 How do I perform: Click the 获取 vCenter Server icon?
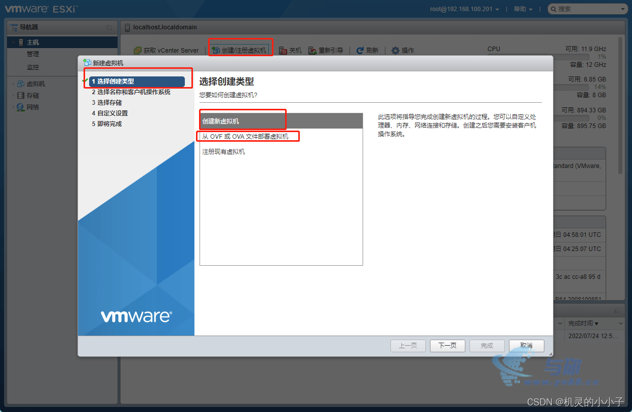(x=137, y=51)
